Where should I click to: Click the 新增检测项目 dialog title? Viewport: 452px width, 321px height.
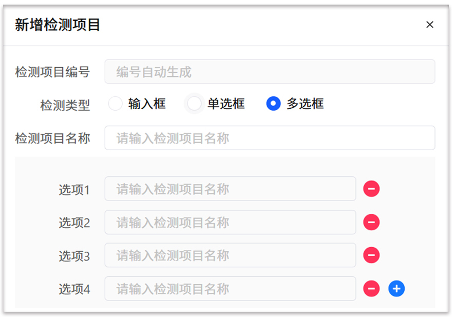click(58, 25)
